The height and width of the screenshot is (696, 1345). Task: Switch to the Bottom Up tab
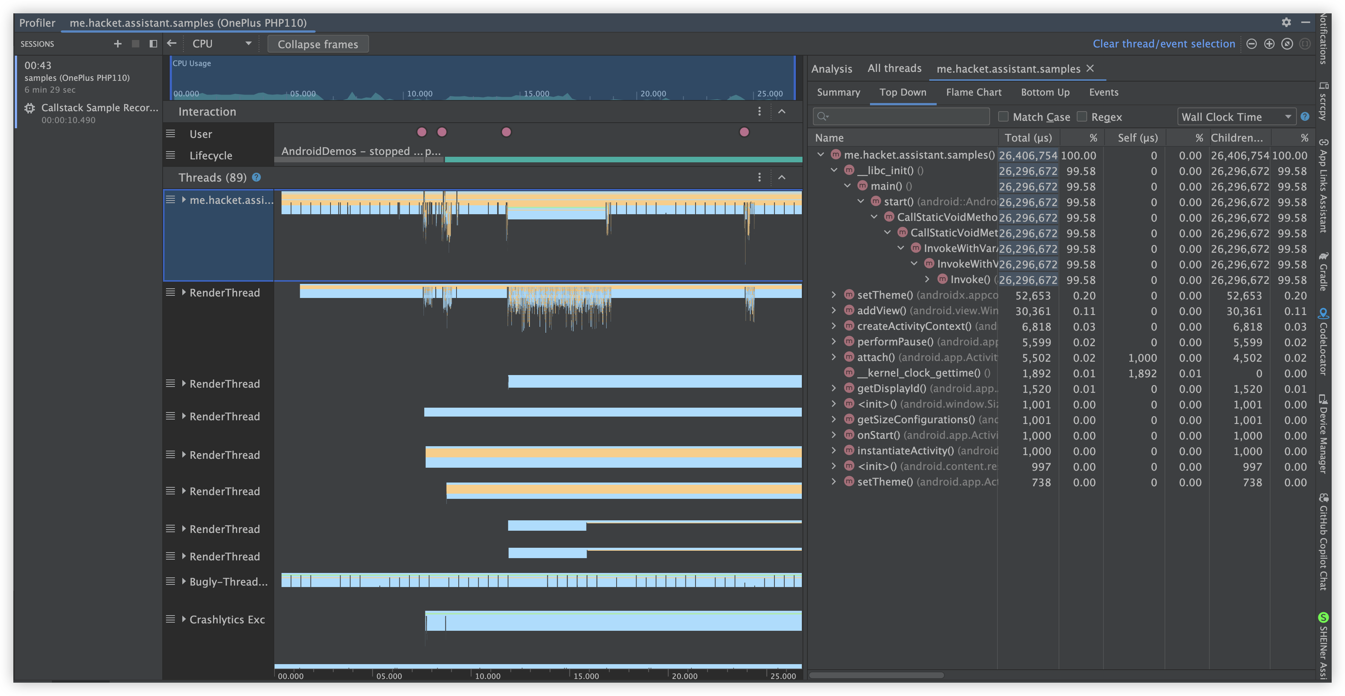[x=1045, y=92]
